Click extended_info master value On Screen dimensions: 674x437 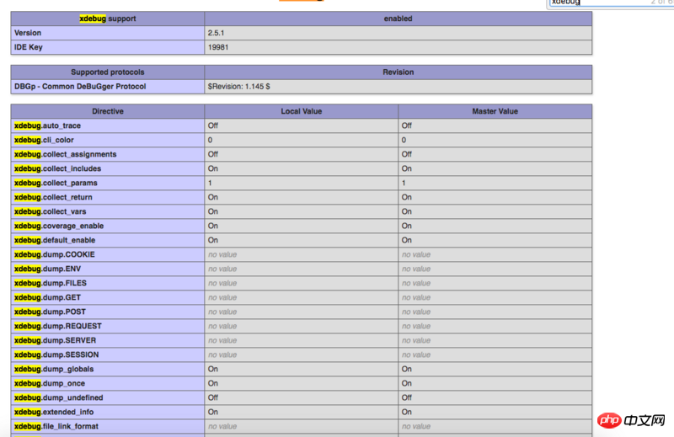tap(495, 412)
